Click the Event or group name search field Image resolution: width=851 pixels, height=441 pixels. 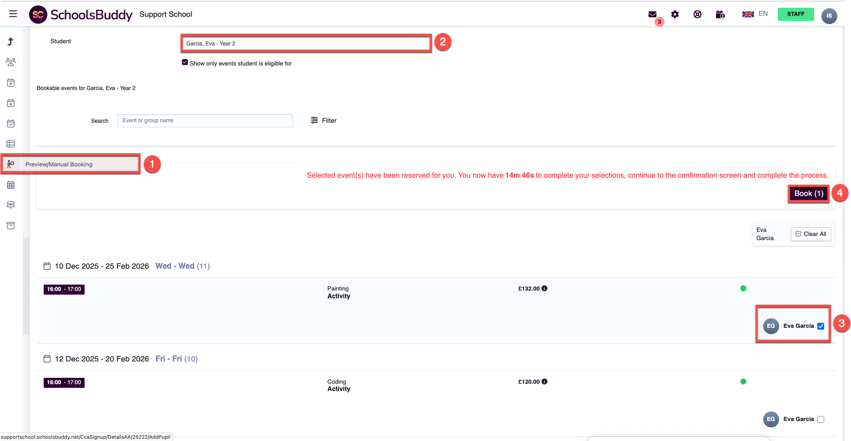point(205,120)
